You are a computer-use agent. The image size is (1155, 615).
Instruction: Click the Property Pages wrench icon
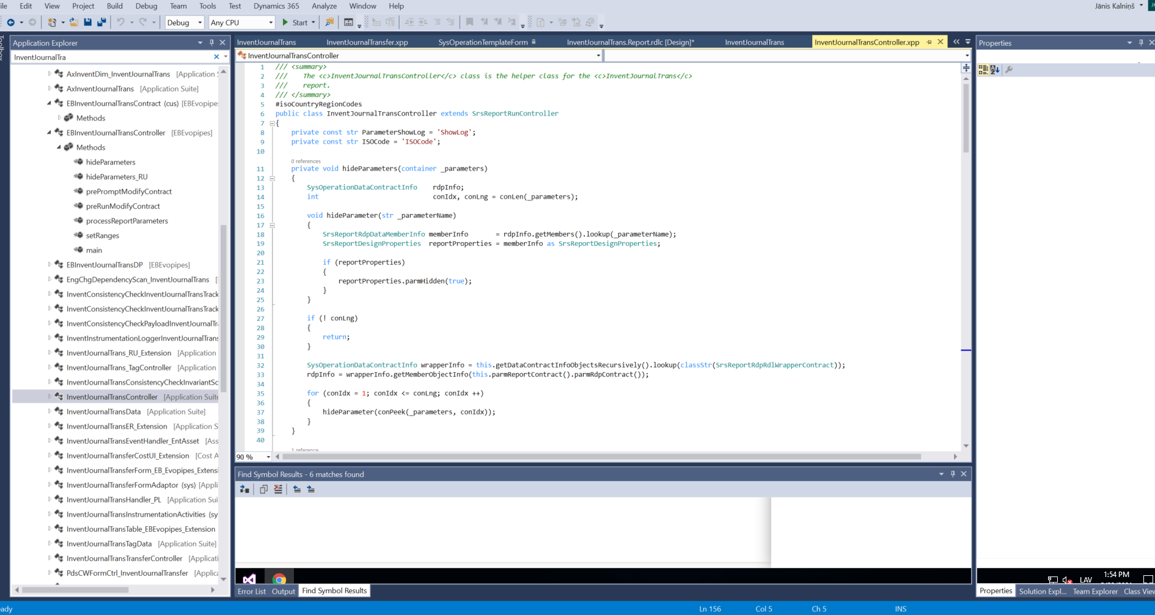coord(1009,70)
